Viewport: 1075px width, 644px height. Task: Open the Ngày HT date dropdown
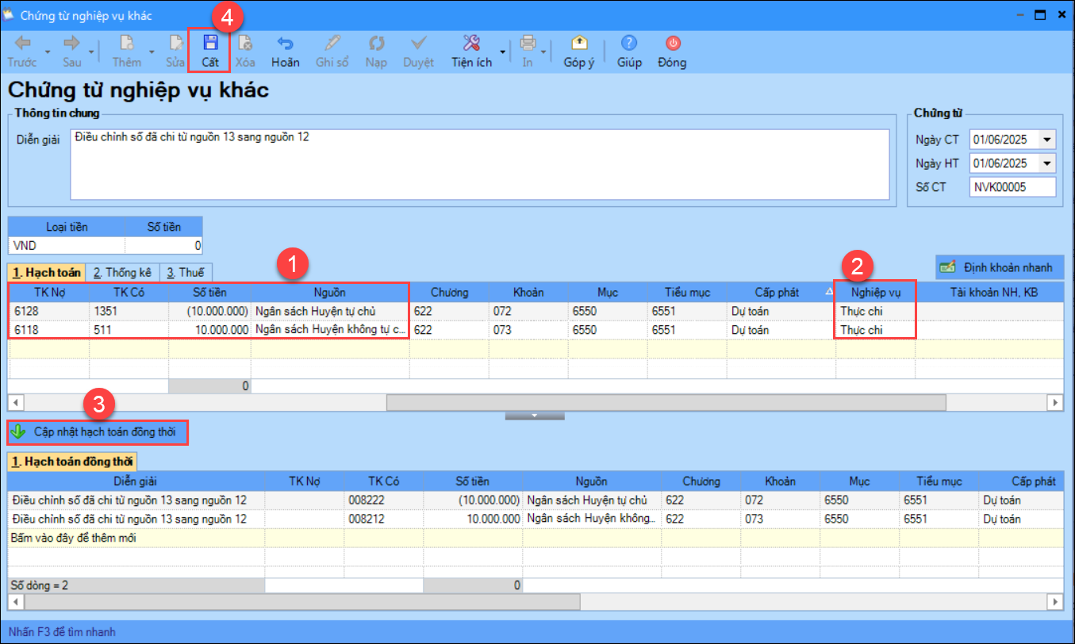[x=1048, y=163]
